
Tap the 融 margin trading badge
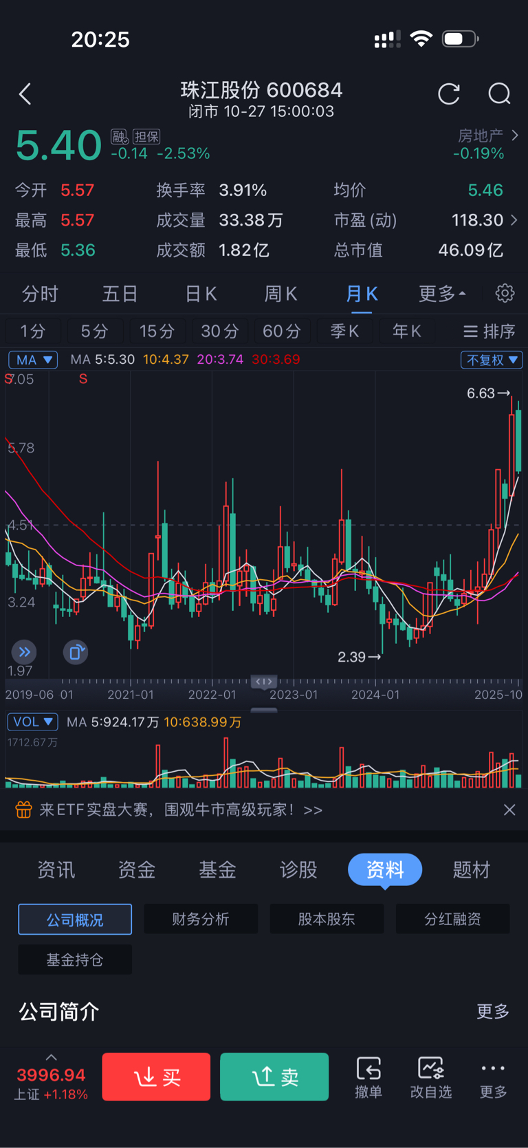120,137
